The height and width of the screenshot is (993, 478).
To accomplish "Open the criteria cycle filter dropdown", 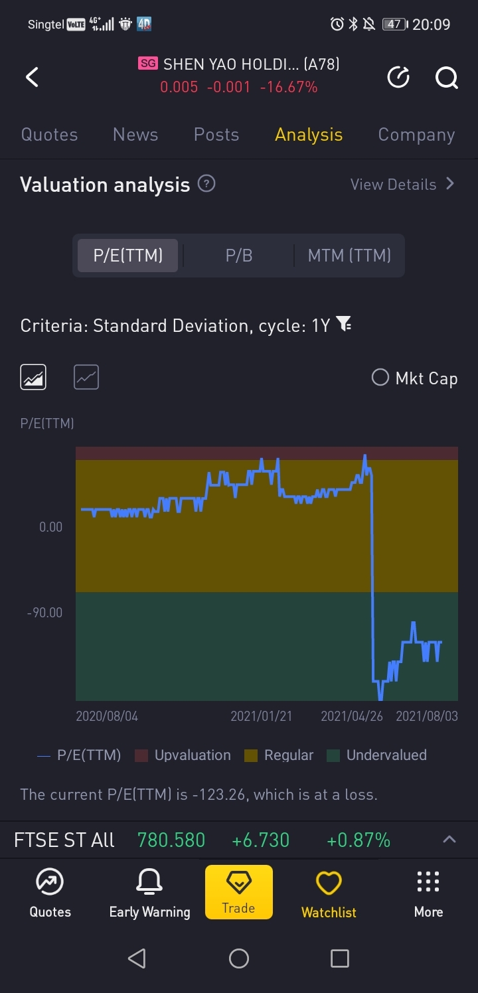I will click(x=343, y=325).
